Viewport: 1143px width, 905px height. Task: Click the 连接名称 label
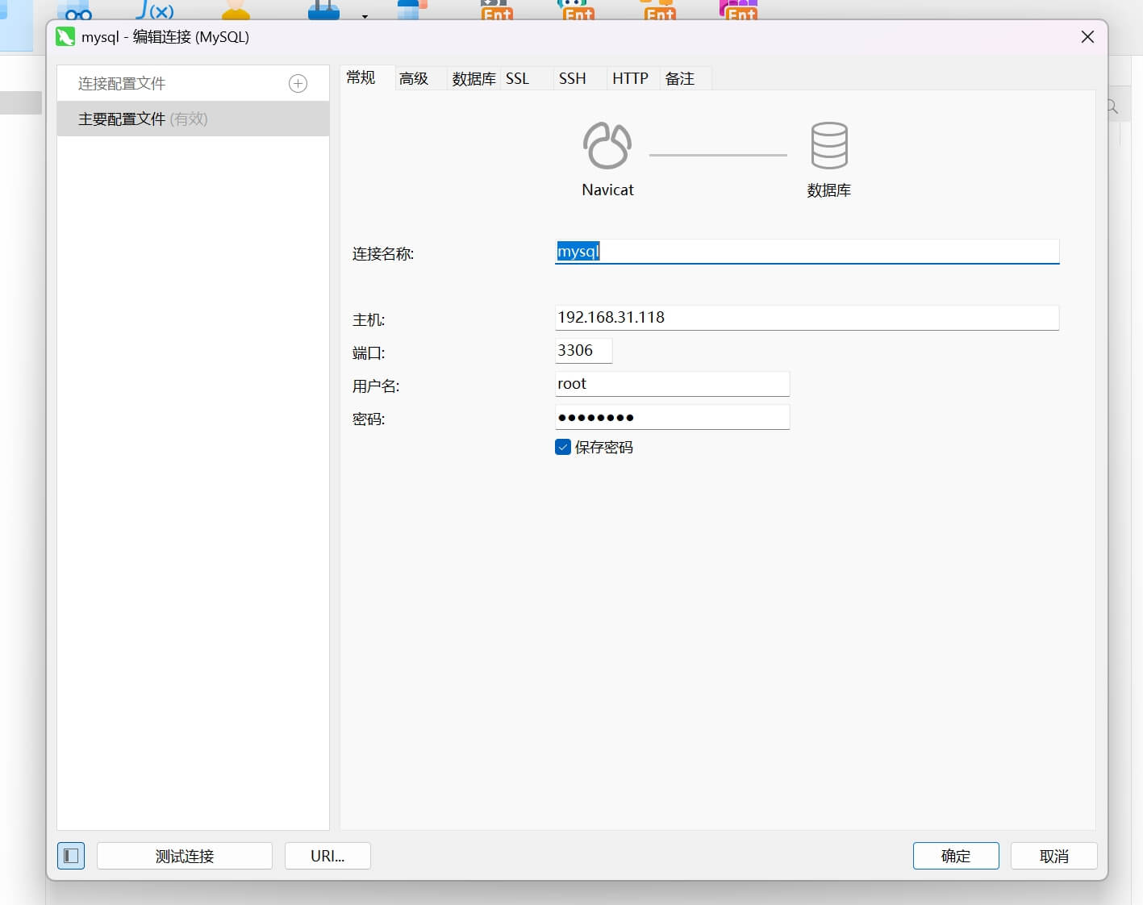click(x=383, y=254)
